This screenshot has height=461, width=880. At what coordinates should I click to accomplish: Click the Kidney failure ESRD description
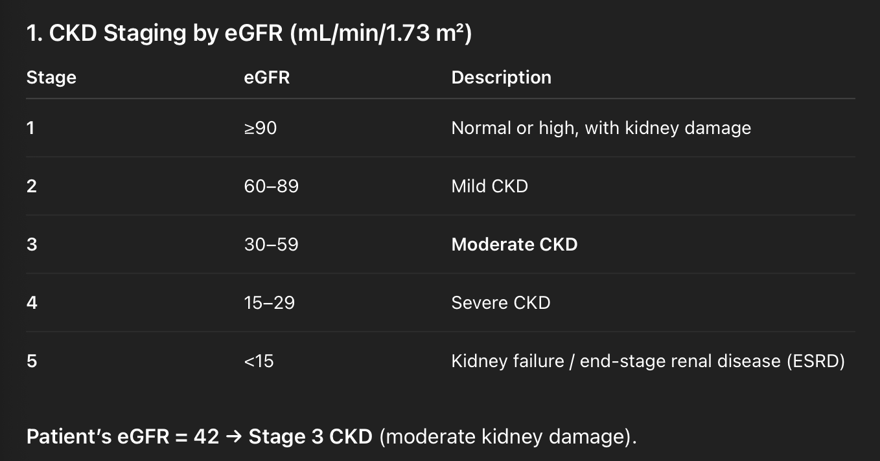tap(647, 361)
